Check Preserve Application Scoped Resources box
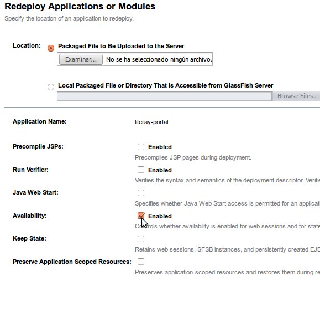Image resolution: width=320 pixels, height=312 pixels. 141,262
